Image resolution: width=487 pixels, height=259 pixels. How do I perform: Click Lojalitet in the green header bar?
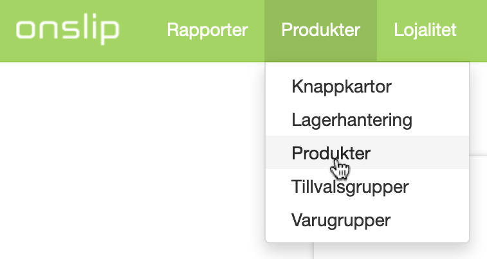pyautogui.click(x=425, y=30)
